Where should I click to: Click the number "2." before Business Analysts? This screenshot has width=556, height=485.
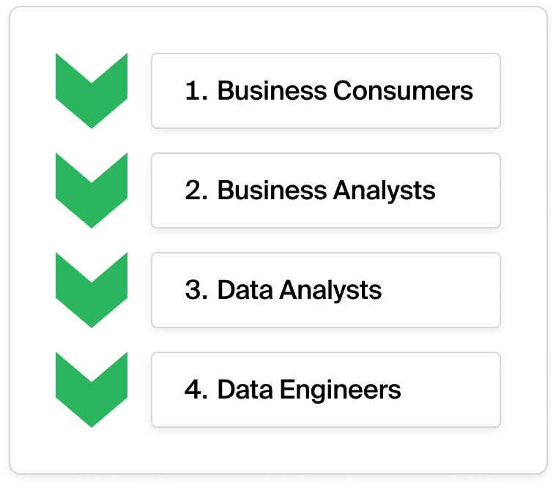197,190
